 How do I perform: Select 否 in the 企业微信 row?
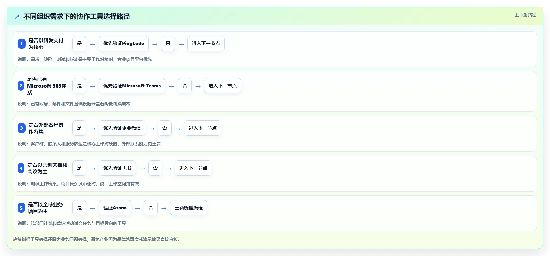tap(165, 128)
